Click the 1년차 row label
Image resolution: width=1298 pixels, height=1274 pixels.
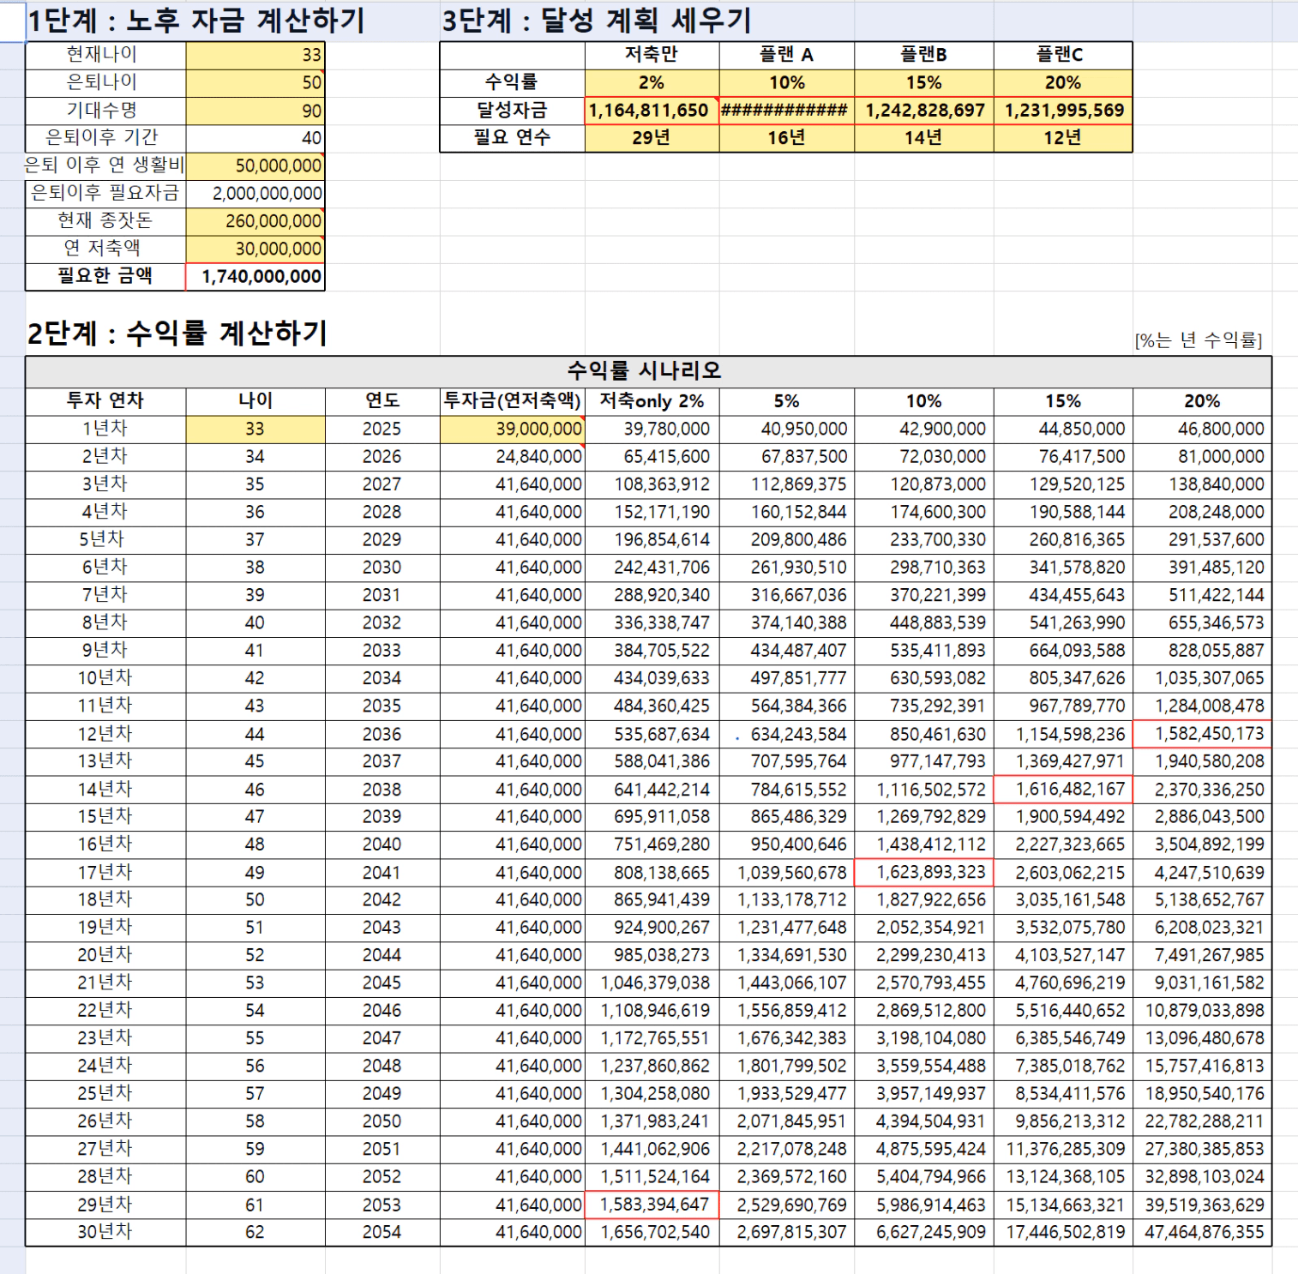pos(105,429)
